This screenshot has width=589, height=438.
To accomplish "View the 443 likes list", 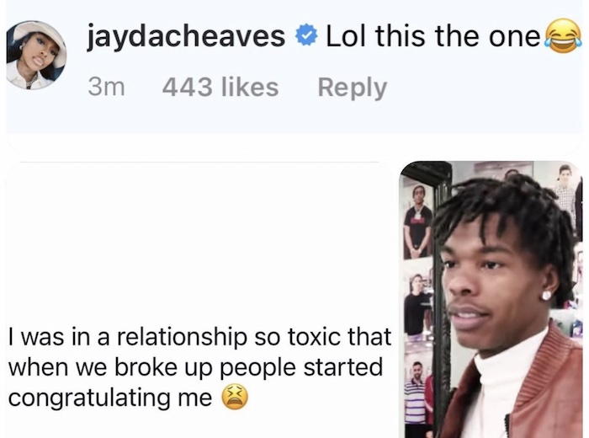I will point(220,87).
